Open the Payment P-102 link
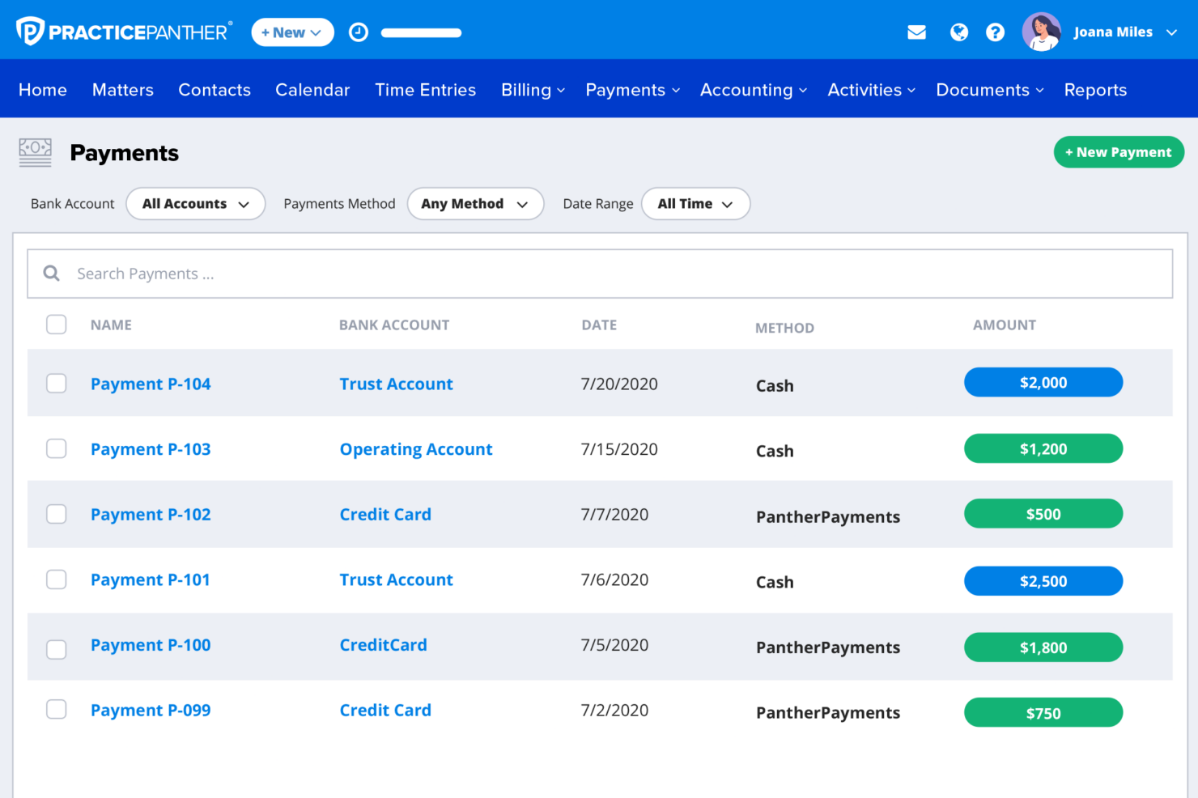The width and height of the screenshot is (1198, 798). tap(151, 515)
